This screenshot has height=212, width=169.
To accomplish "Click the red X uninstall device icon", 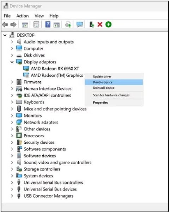I will 100,25.
